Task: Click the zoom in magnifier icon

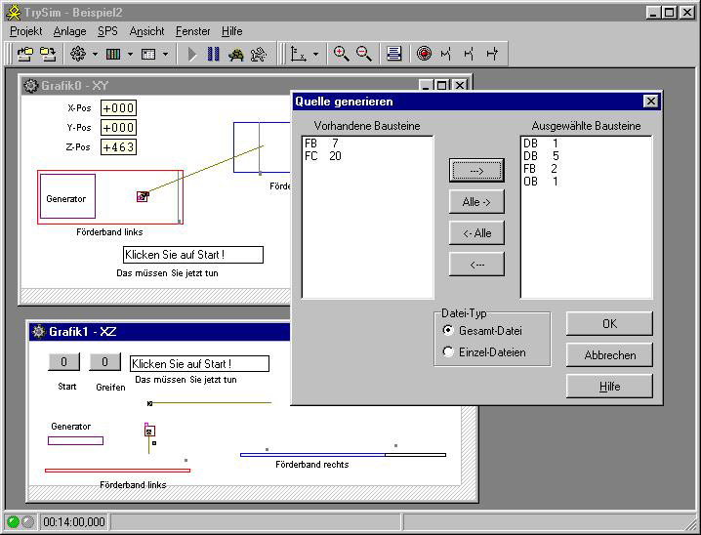Action: pyautogui.click(x=341, y=54)
